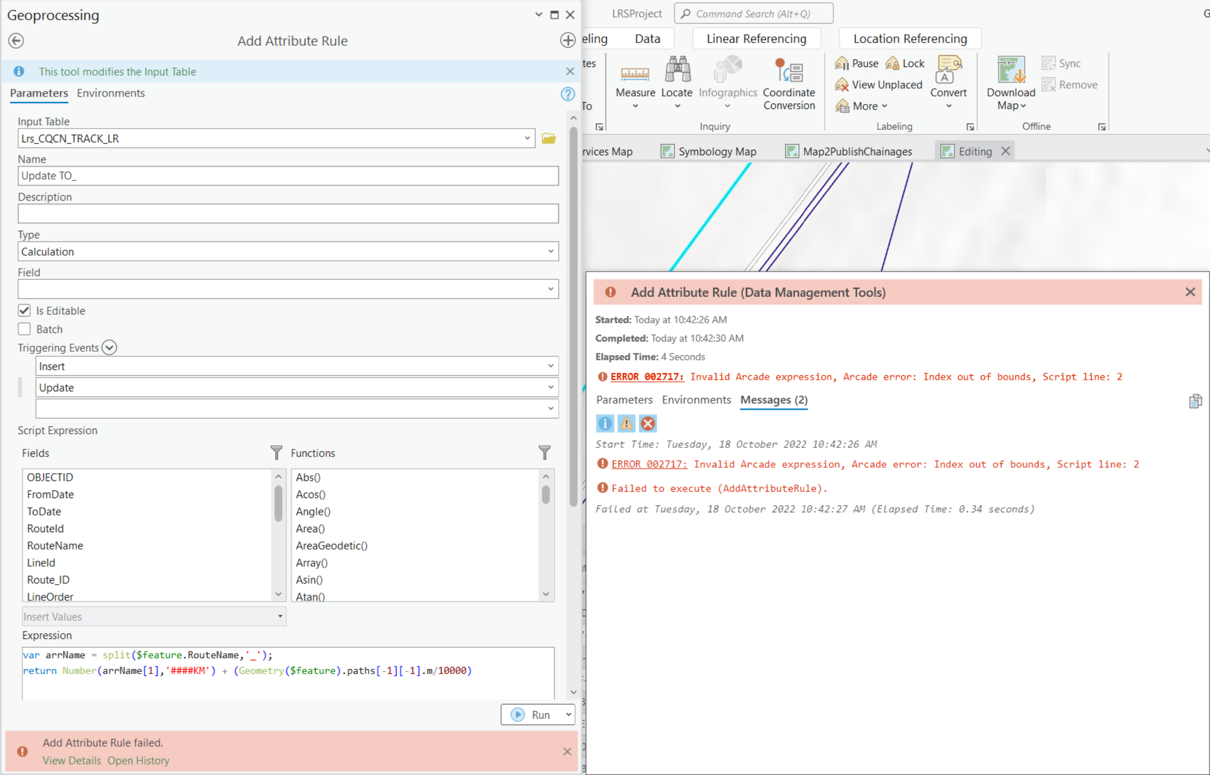
Task: Click the Name input field
Action: tap(288, 176)
